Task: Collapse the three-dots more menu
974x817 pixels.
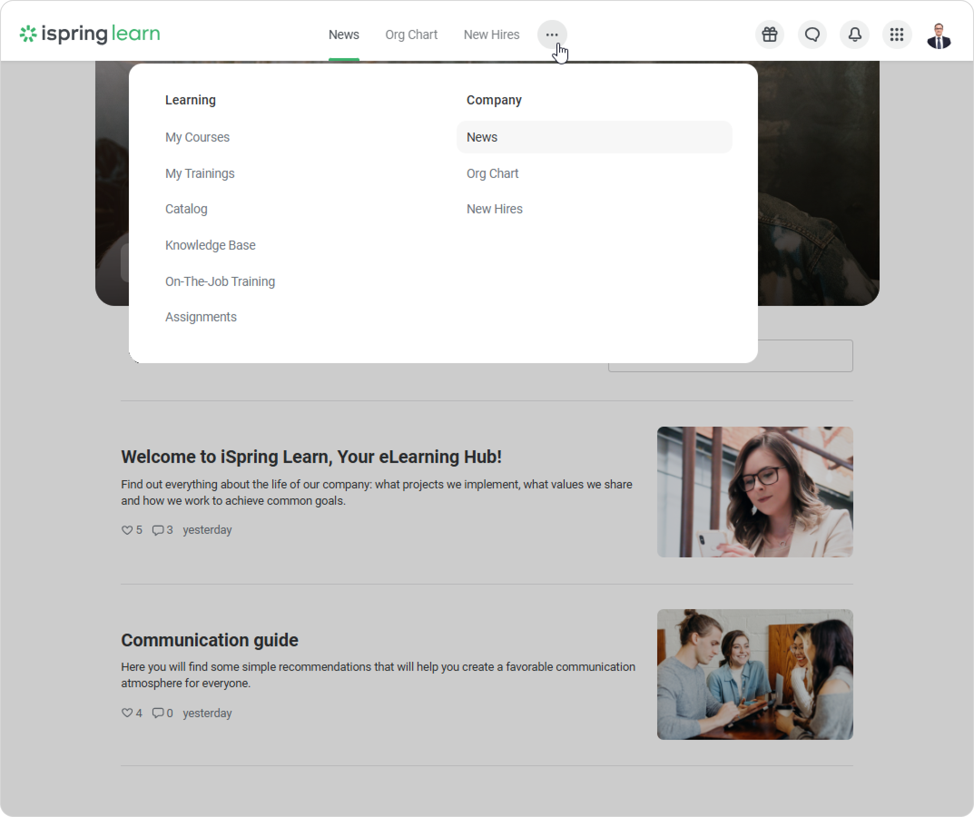Action: point(551,34)
